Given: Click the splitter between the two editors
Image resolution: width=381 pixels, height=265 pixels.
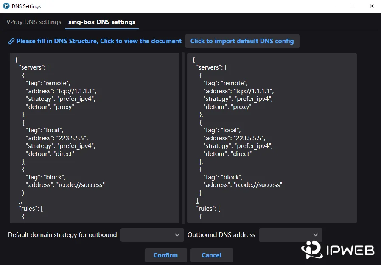Looking at the screenshot, I should (x=183, y=138).
